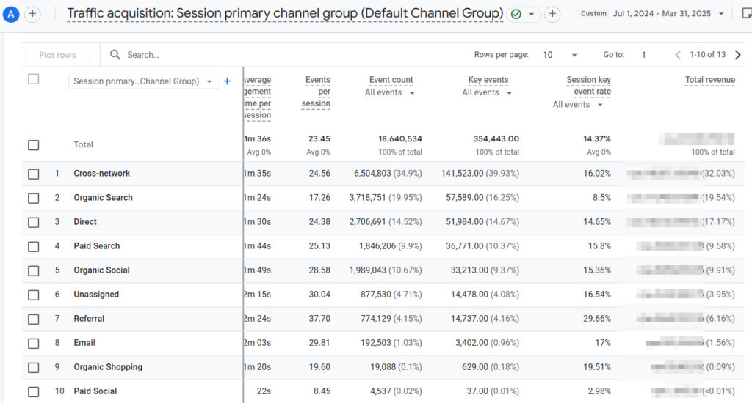The height and width of the screenshot is (403, 752).
Task: Click the add comparison plus icon
Action: 32,14
